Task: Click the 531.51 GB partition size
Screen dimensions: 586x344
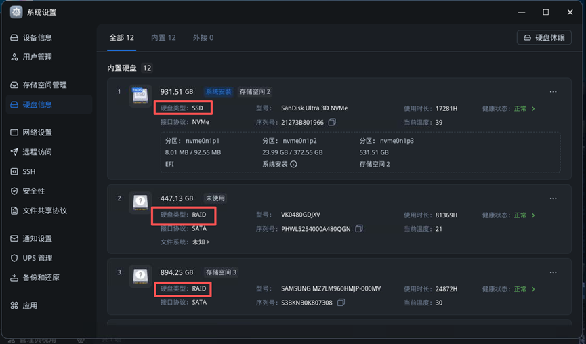Action: coord(374,152)
